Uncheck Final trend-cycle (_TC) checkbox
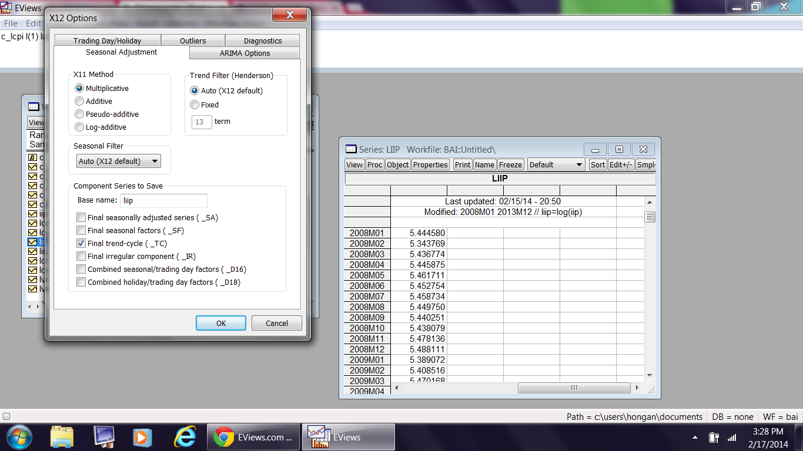This screenshot has width=803, height=451. [81, 244]
